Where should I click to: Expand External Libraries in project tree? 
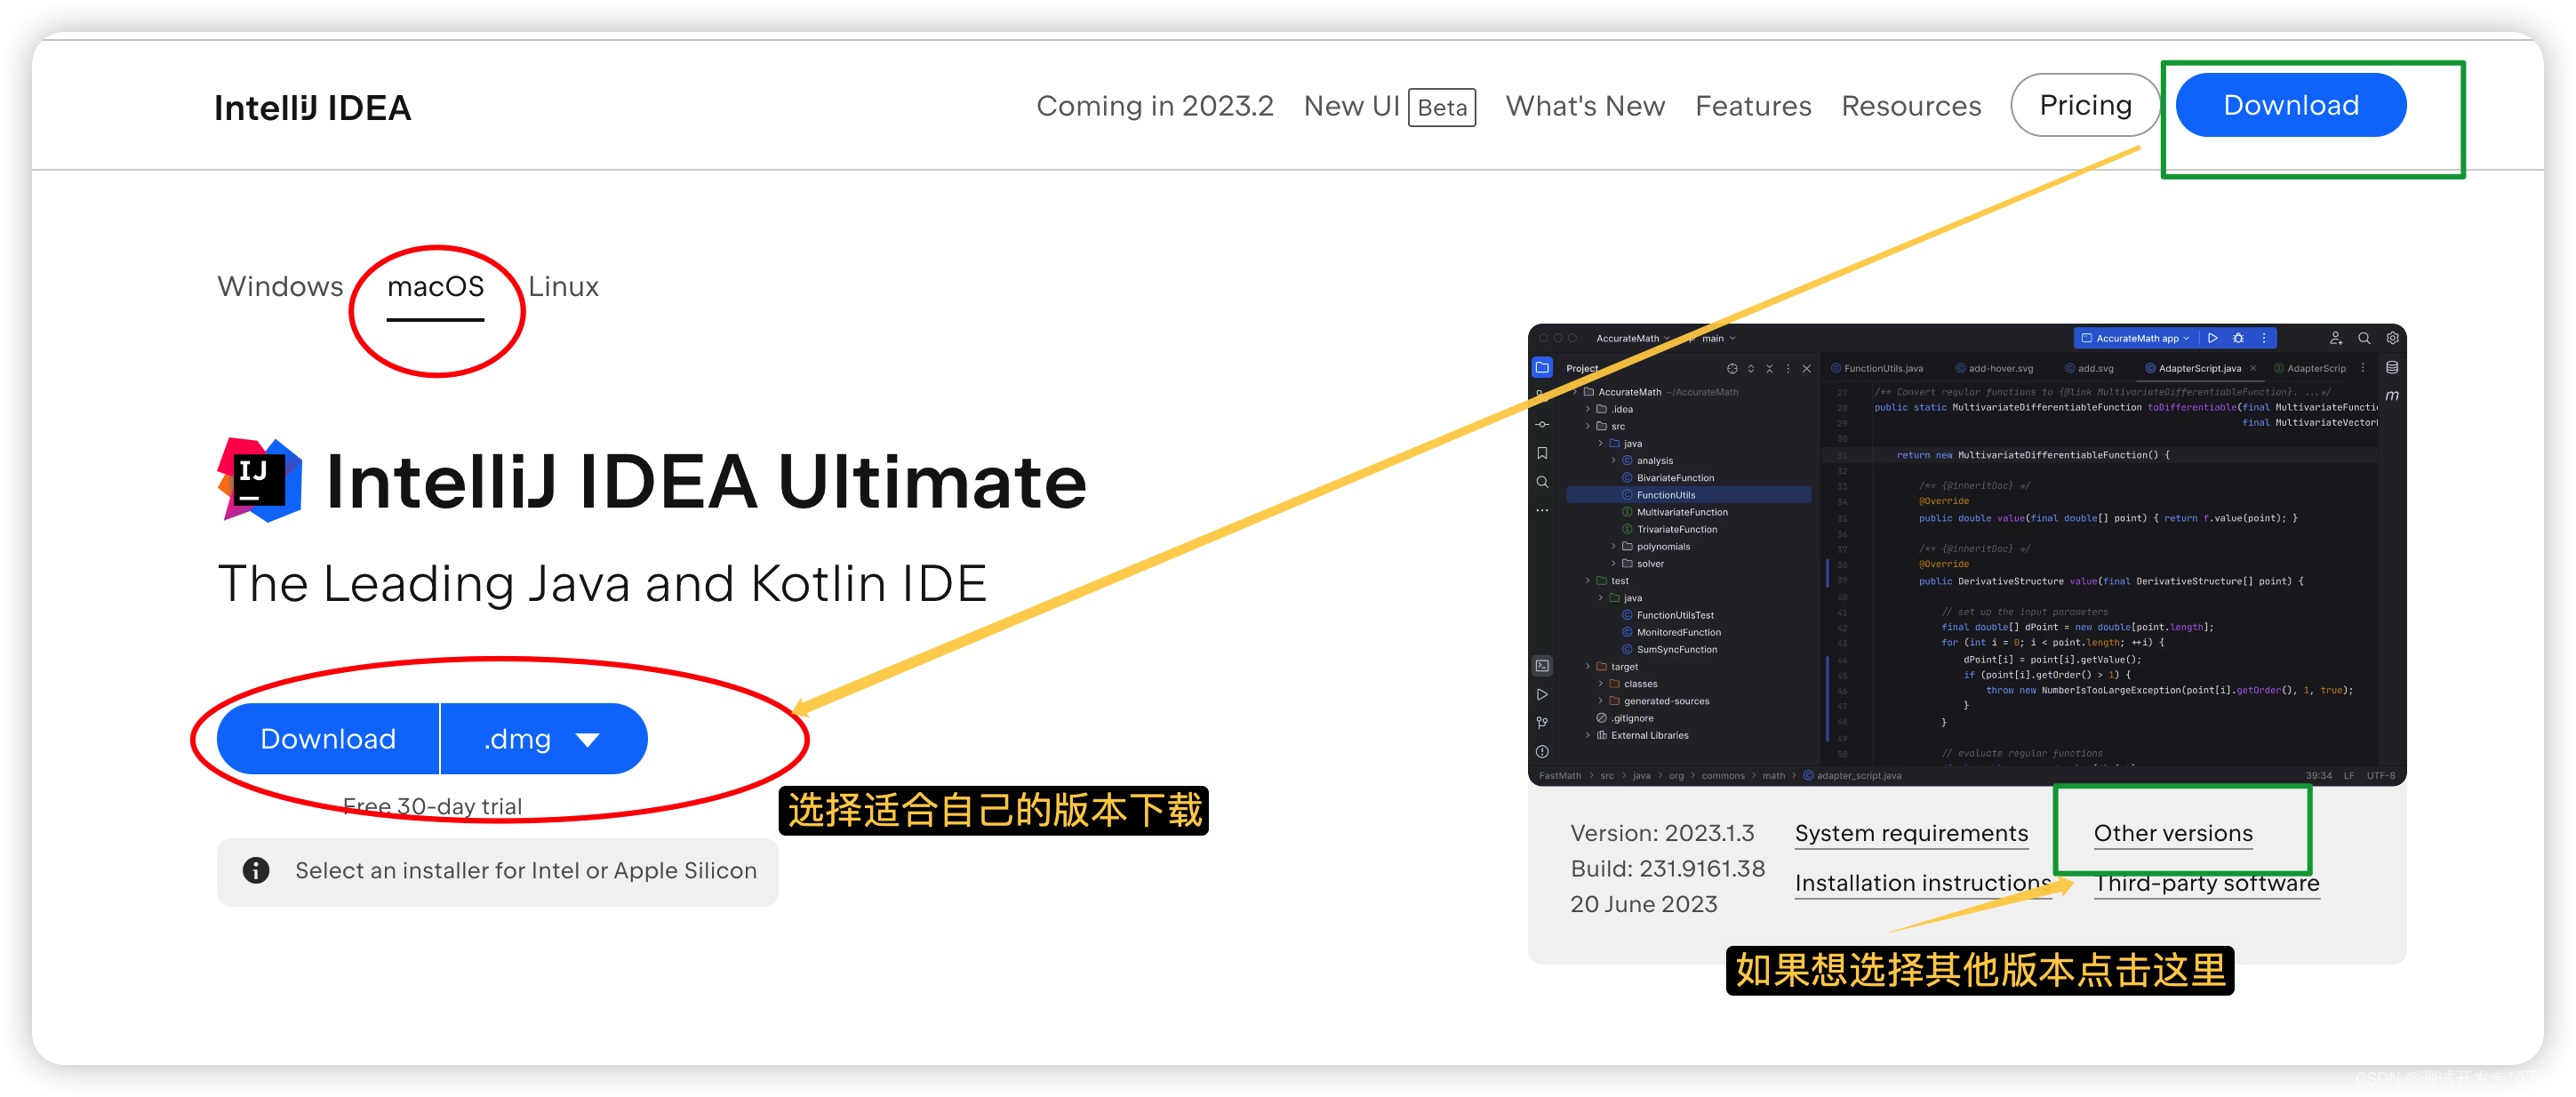[x=1588, y=735]
